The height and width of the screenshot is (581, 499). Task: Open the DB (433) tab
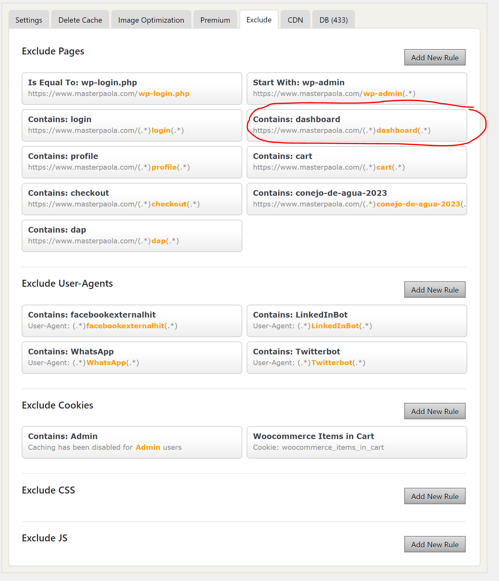click(x=334, y=20)
